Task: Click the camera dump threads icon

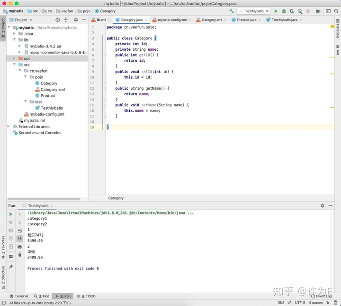Action: (10, 230)
